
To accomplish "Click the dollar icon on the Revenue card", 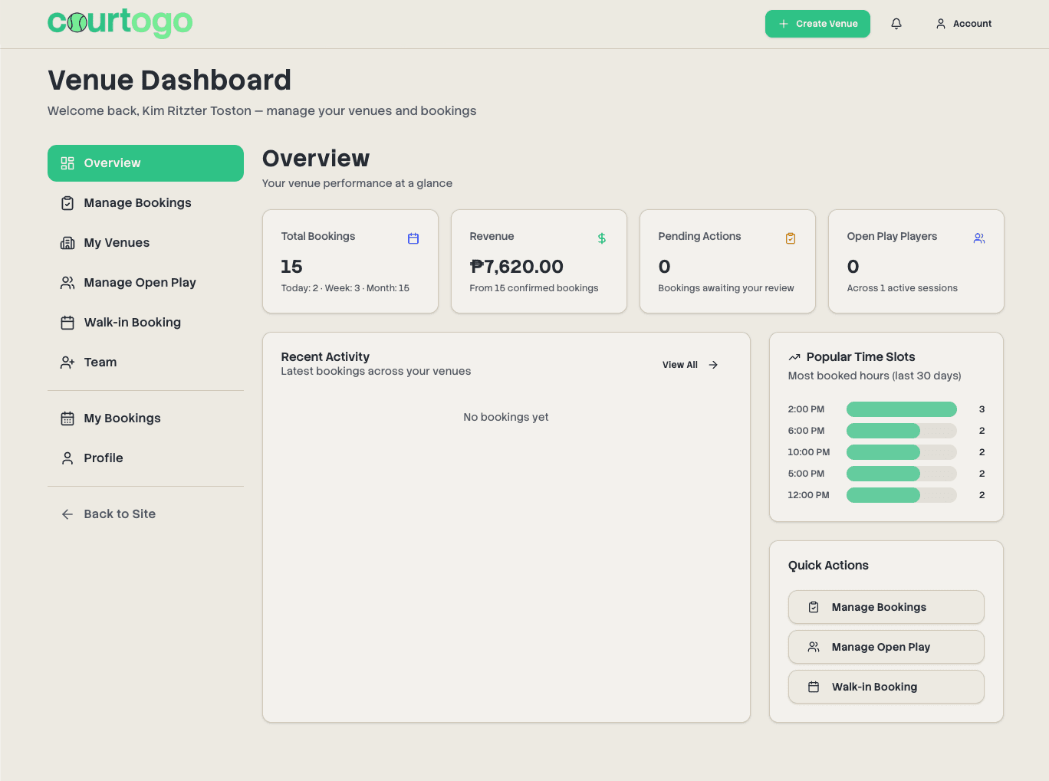I will click(x=601, y=238).
